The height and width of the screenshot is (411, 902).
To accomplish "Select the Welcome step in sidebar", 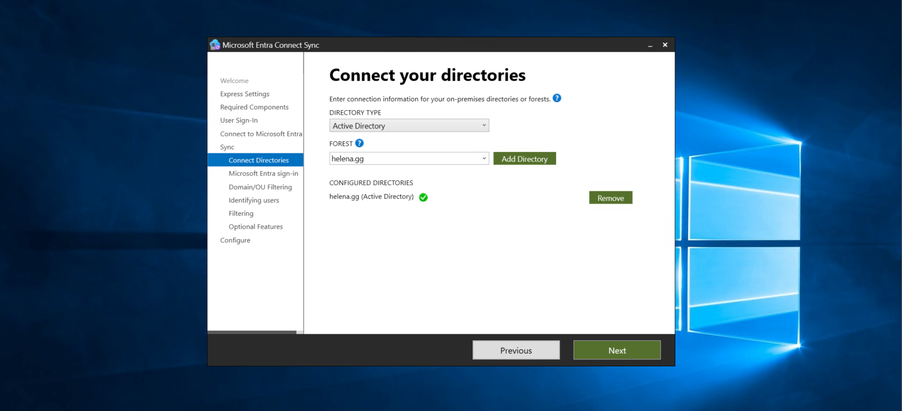I will point(234,81).
